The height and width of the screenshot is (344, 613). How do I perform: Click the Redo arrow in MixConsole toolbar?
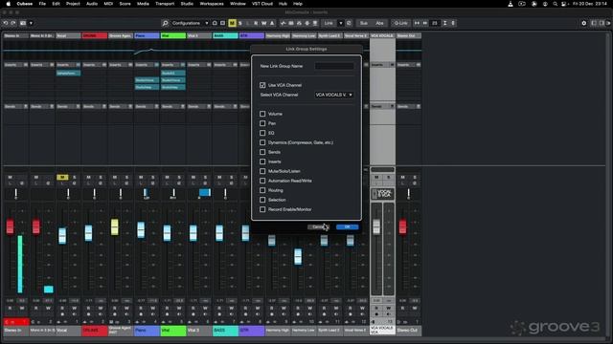pyautogui.click(x=13, y=23)
